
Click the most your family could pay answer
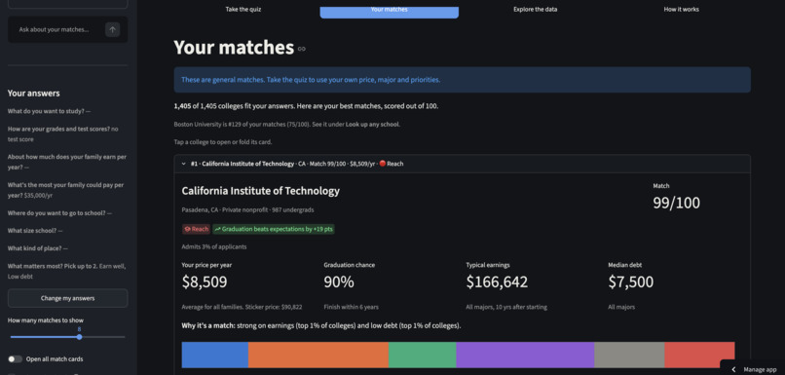click(65, 190)
